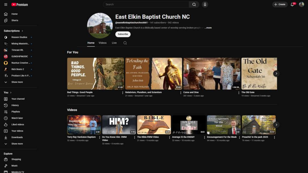Open options for The Bible RWM Video
The width and height of the screenshot is (308, 173).
click(x=169, y=138)
